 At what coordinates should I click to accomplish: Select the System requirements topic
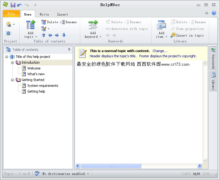[43, 86]
